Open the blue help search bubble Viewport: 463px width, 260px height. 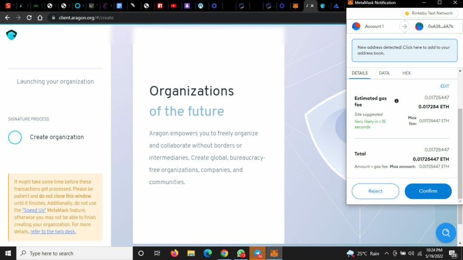pos(446,233)
